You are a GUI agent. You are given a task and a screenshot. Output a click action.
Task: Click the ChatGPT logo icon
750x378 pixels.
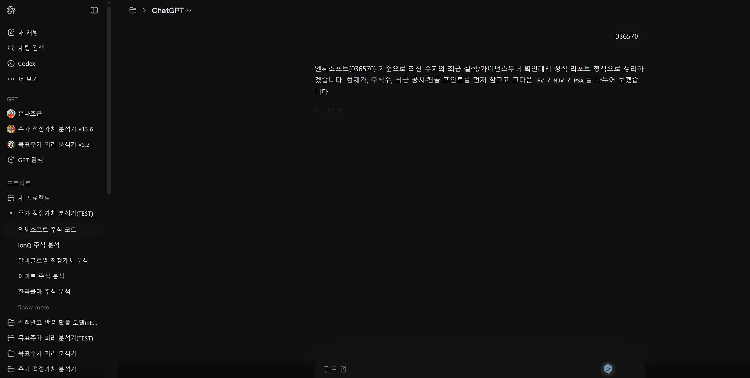tap(11, 11)
